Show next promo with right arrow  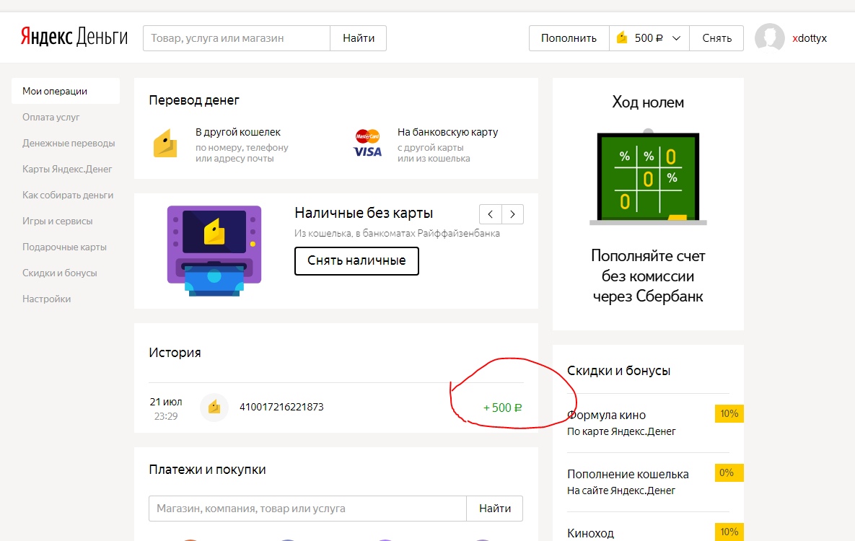point(513,214)
